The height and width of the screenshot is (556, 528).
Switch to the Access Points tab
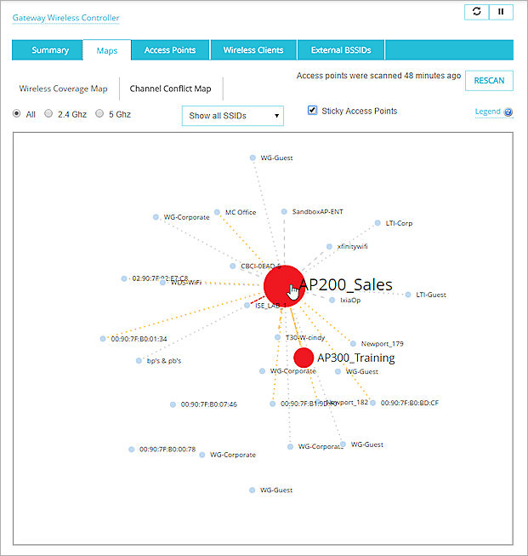point(170,50)
